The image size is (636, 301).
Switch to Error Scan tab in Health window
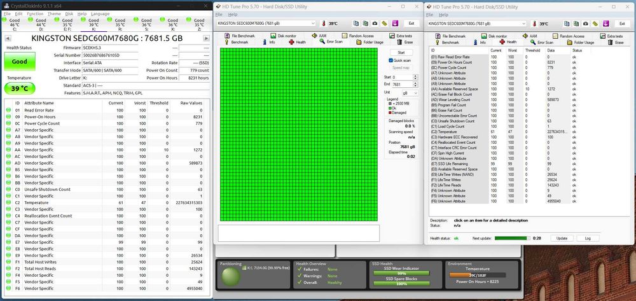pyautogui.click(x=541, y=42)
